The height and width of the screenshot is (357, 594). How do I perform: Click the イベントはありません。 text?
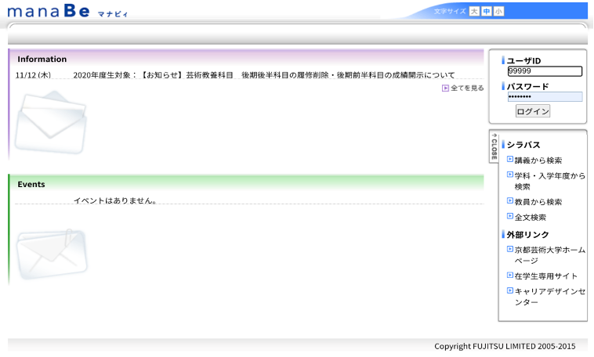(114, 200)
